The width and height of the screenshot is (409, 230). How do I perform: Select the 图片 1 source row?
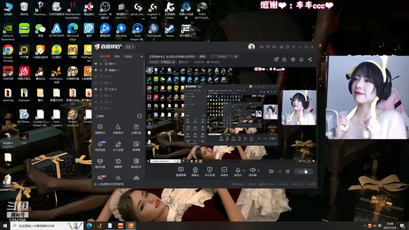coord(119,108)
